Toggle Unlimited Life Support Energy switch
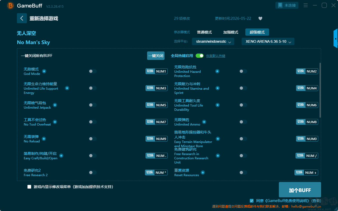This screenshot has width=338, height=211. click(x=93, y=88)
